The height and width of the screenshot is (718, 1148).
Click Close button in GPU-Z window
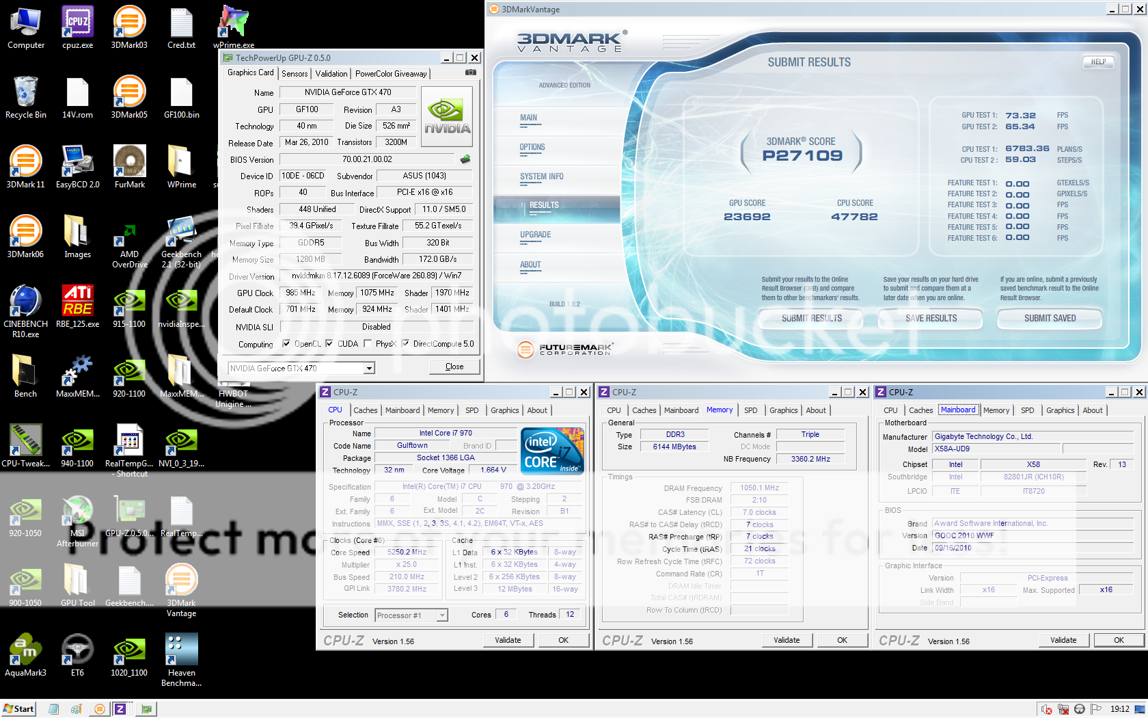click(454, 367)
